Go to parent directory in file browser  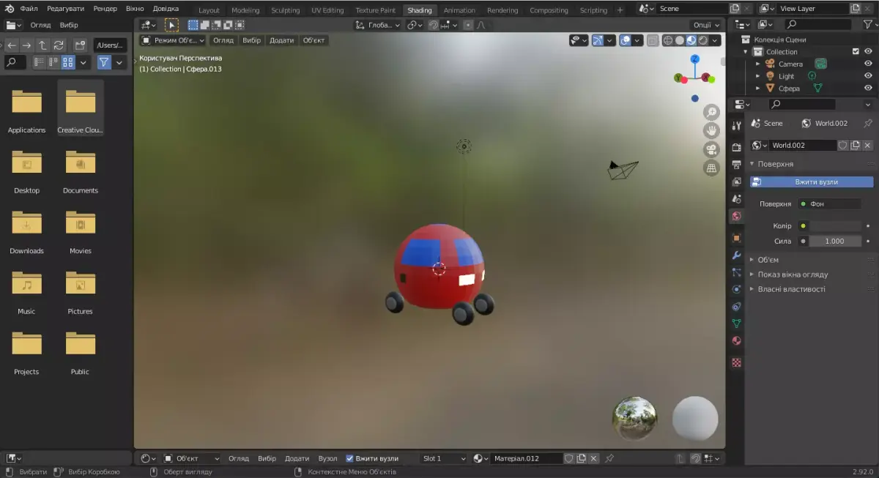click(42, 45)
